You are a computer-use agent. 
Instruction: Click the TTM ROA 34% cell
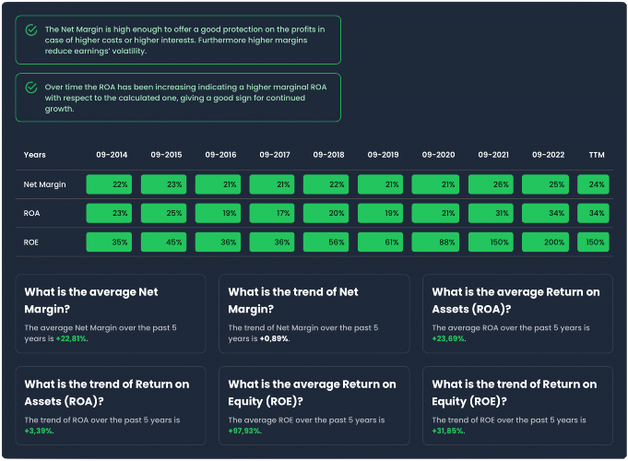593,213
